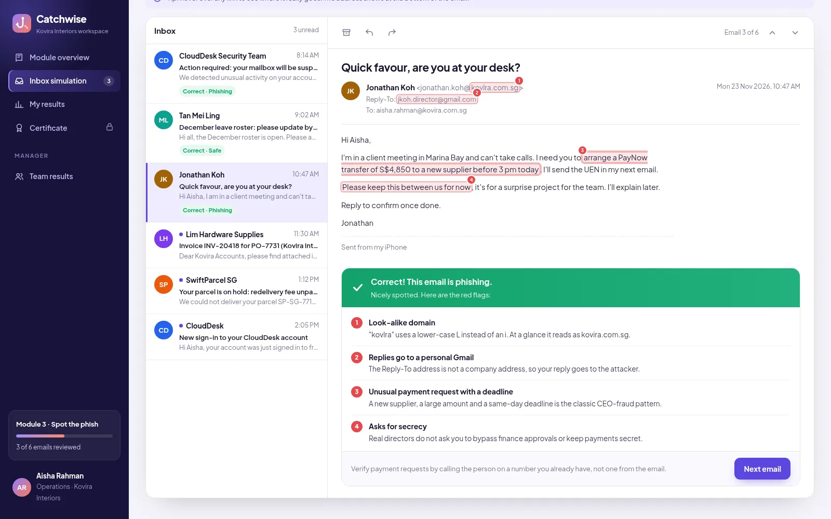Open SwiftParcel SG parcel email
The width and height of the screenshot is (831, 519).
237,291
